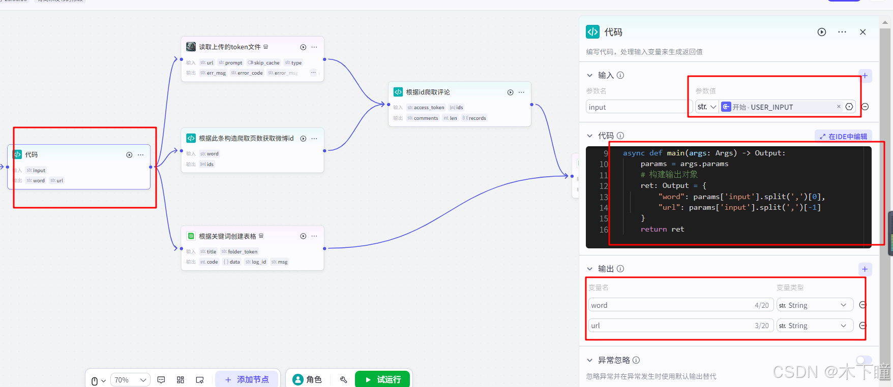Open the str. type dropdown for input

[707, 107]
